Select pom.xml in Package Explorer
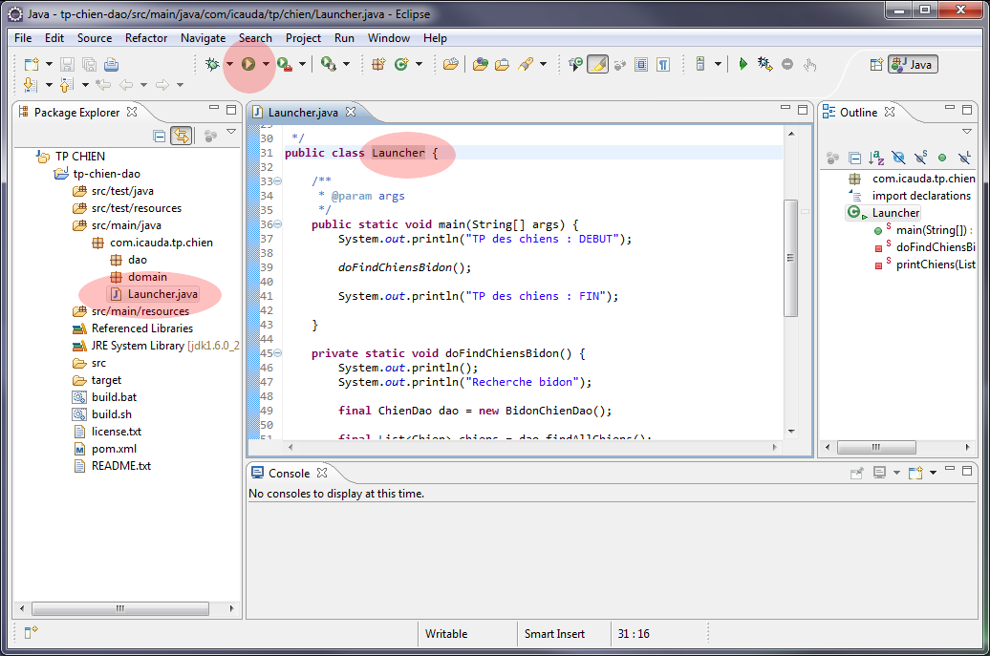Image resolution: width=990 pixels, height=656 pixels. coord(114,449)
